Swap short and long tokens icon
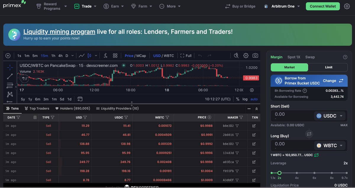 click(309, 134)
